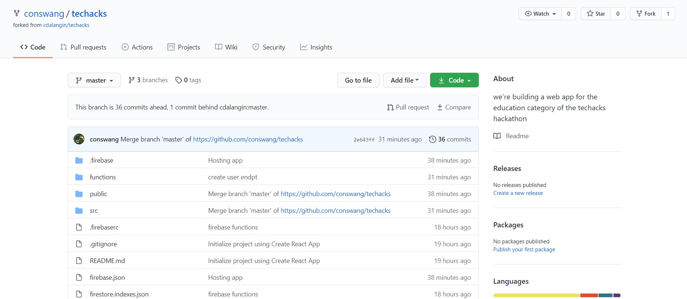Click the fork icon on the Fork button
This screenshot has width=687, height=299.
tap(639, 13)
